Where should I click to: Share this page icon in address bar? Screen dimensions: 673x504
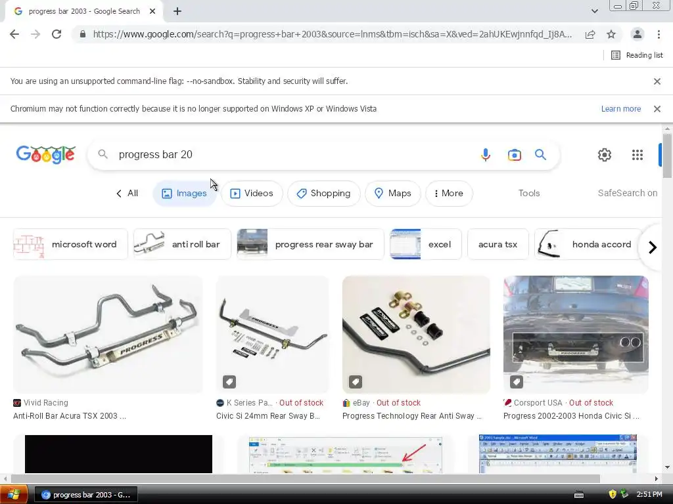coord(590,34)
